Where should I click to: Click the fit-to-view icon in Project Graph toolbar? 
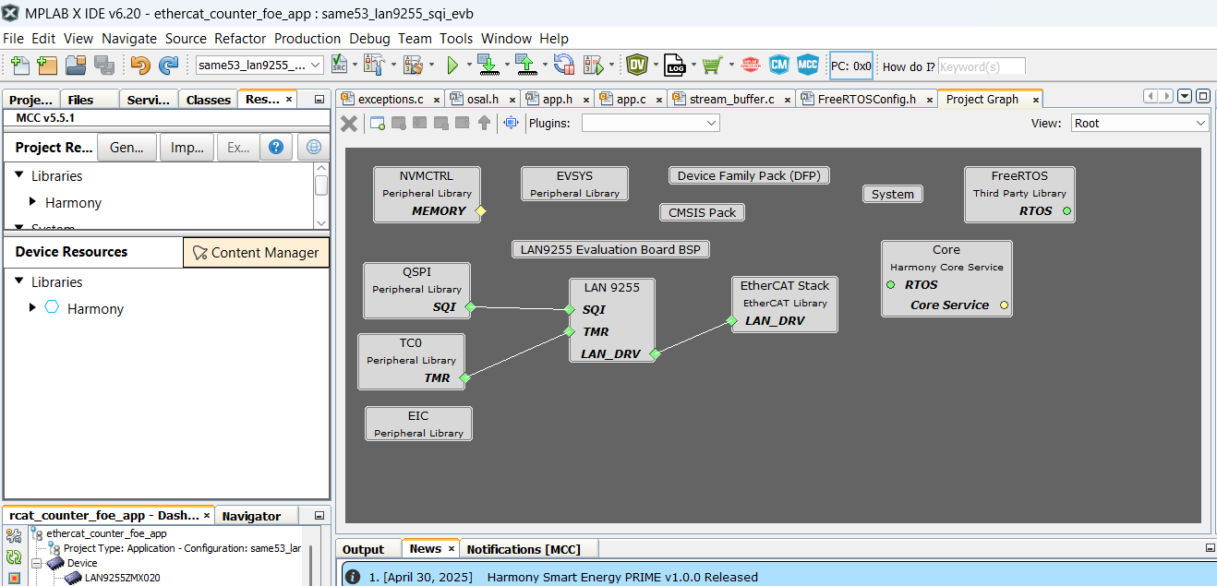(x=512, y=123)
